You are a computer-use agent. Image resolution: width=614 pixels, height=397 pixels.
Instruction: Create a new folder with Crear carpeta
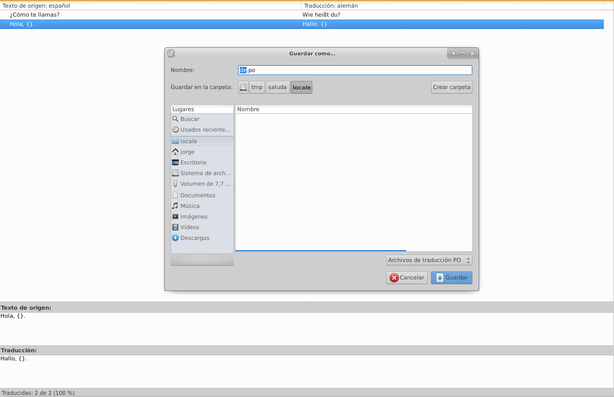[451, 87]
